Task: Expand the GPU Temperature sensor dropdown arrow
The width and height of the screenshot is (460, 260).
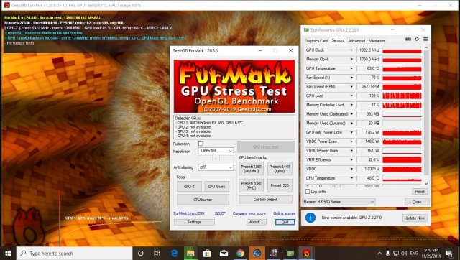Action: pos(351,68)
